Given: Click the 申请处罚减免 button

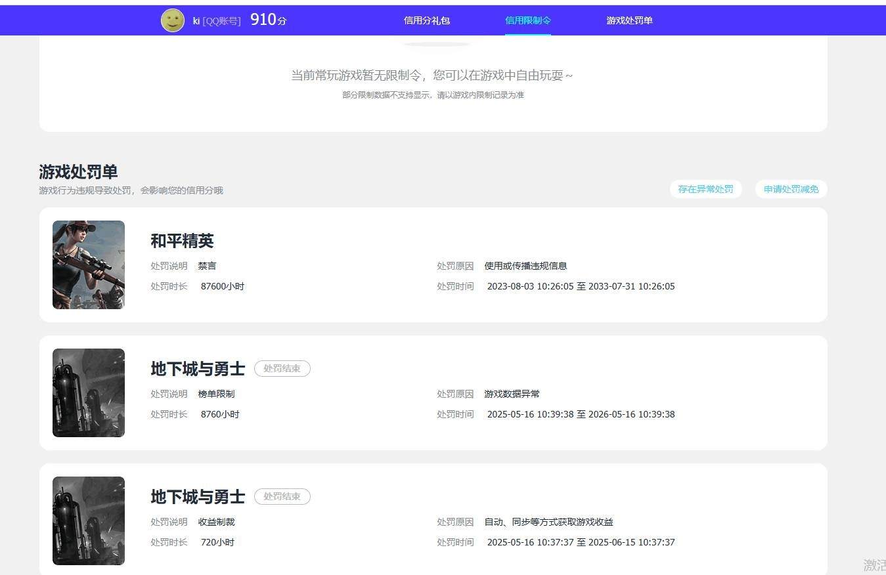Looking at the screenshot, I should [791, 189].
